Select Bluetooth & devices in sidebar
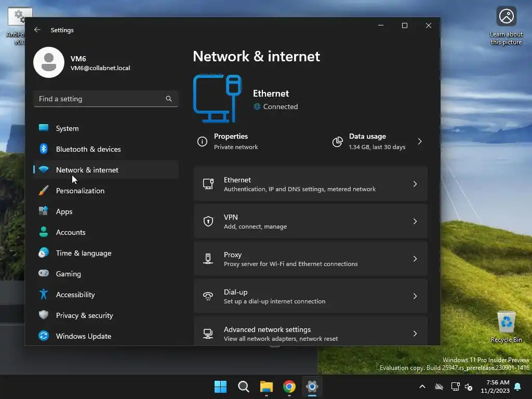The height and width of the screenshot is (399, 532). [x=106, y=149]
